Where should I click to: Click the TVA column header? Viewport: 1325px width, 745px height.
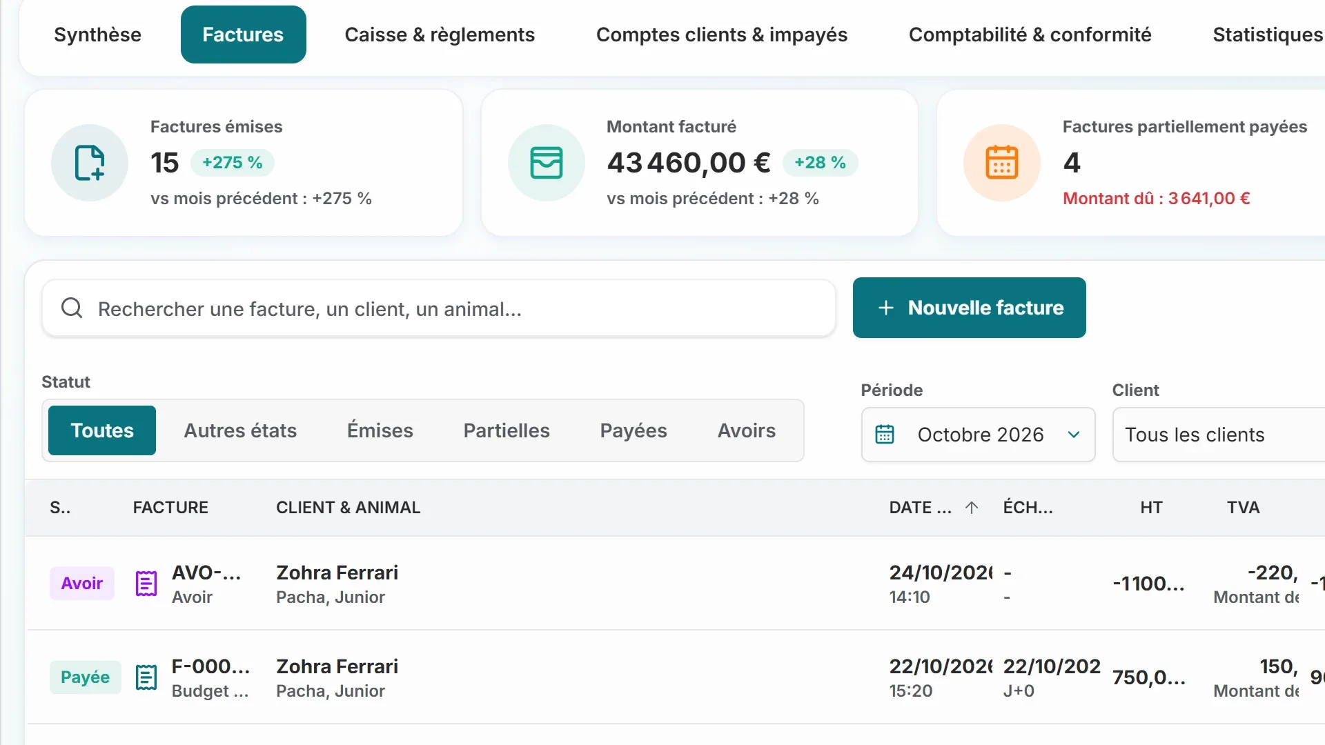tap(1243, 508)
